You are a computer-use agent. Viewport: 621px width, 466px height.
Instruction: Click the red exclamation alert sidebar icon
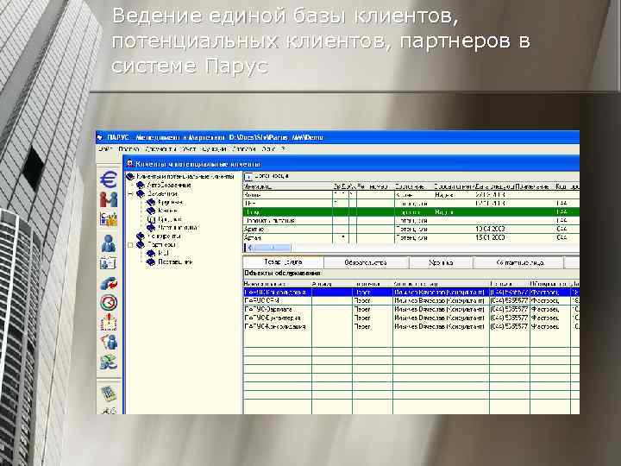pos(109,322)
